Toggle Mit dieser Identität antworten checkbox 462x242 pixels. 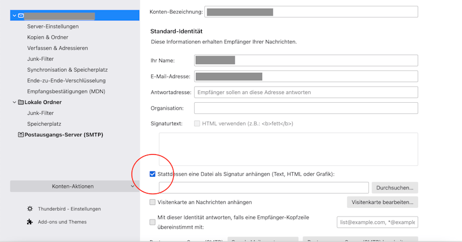tap(152, 222)
